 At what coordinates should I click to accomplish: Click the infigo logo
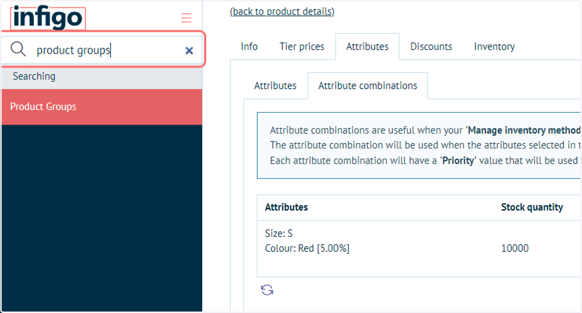click(48, 18)
